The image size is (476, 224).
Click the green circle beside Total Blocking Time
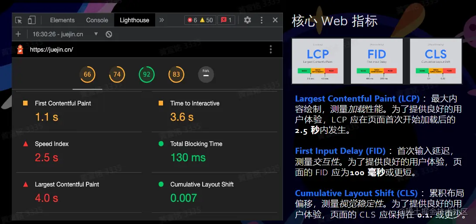(x=161, y=143)
